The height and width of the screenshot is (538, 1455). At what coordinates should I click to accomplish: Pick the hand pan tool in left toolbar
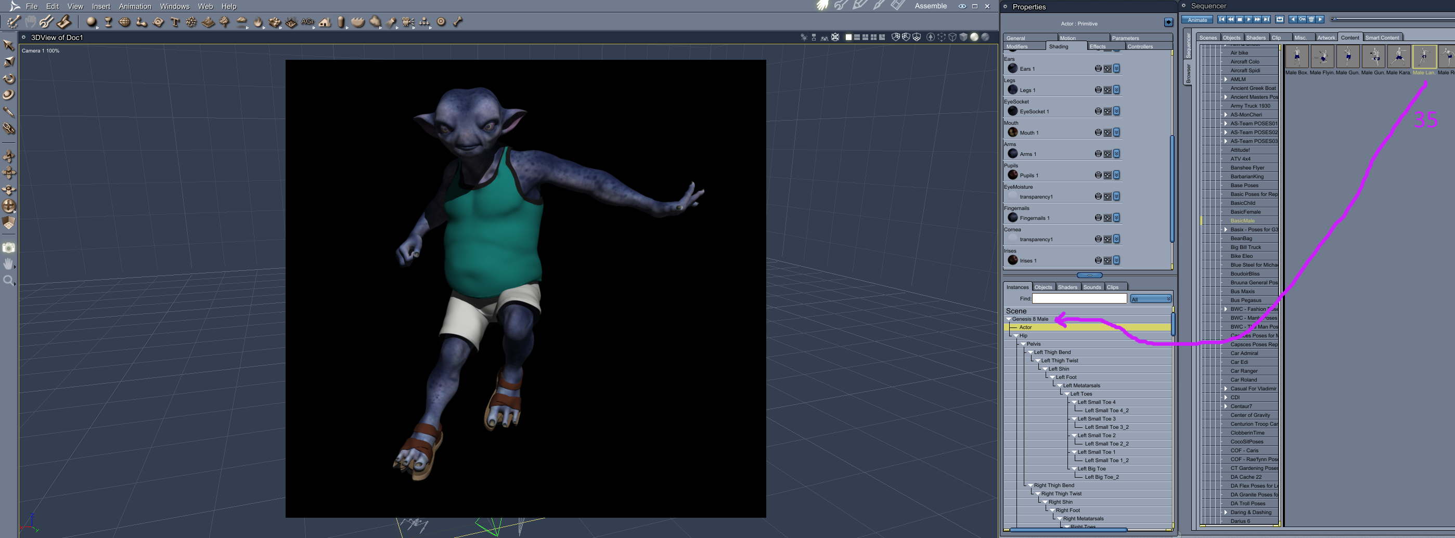coord(8,264)
